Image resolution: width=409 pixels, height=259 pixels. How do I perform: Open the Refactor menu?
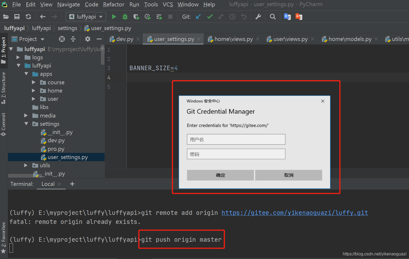pos(114,5)
